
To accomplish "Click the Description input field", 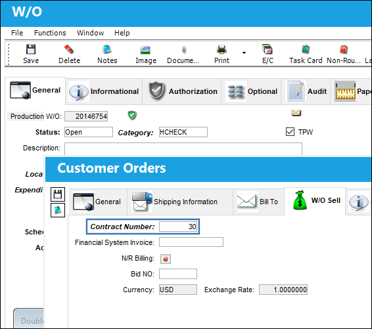I will [183, 149].
